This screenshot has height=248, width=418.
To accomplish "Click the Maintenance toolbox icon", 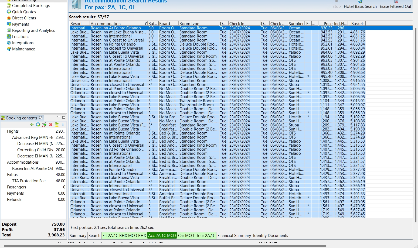I will 9,49.
